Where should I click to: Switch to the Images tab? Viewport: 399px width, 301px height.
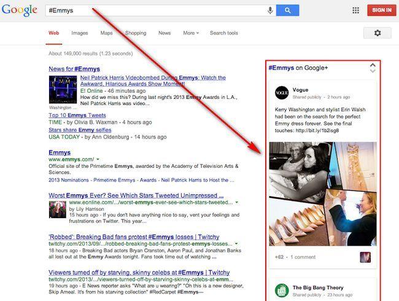pyautogui.click(x=80, y=33)
